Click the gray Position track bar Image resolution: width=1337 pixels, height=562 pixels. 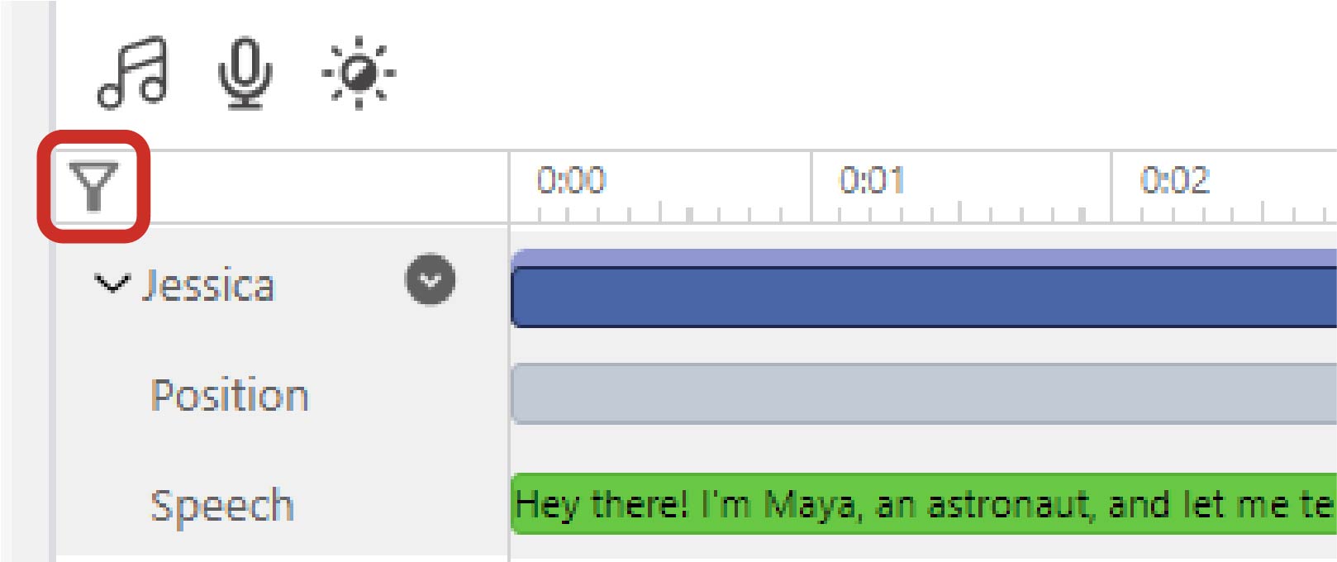[909, 391]
